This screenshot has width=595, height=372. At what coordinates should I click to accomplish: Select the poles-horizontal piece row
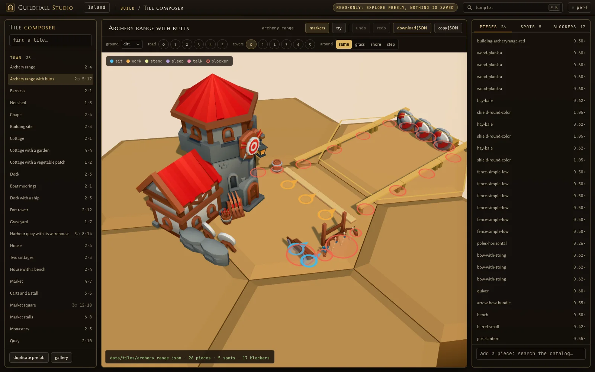(x=531, y=243)
